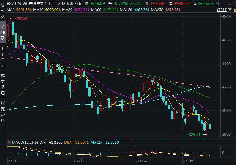The height and width of the screenshot is (165, 236).
Task: Click the chart low label 3896.15
Action: pos(196,135)
